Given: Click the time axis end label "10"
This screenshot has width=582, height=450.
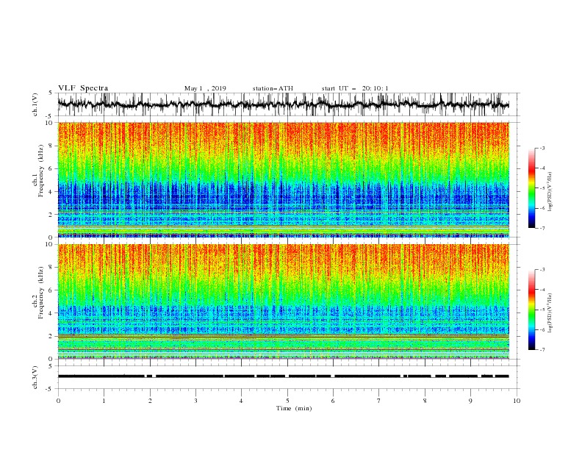Looking at the screenshot, I should [517, 401].
